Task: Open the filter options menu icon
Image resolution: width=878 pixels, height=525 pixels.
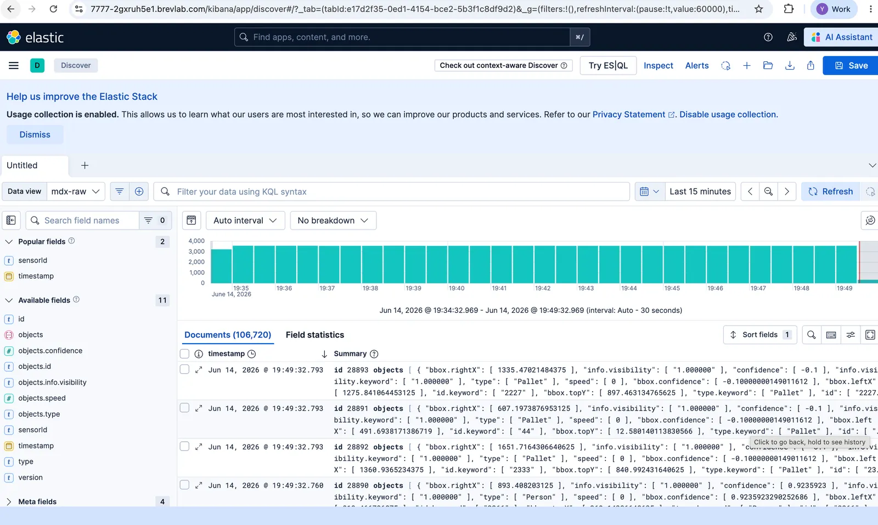Action: [x=119, y=191]
